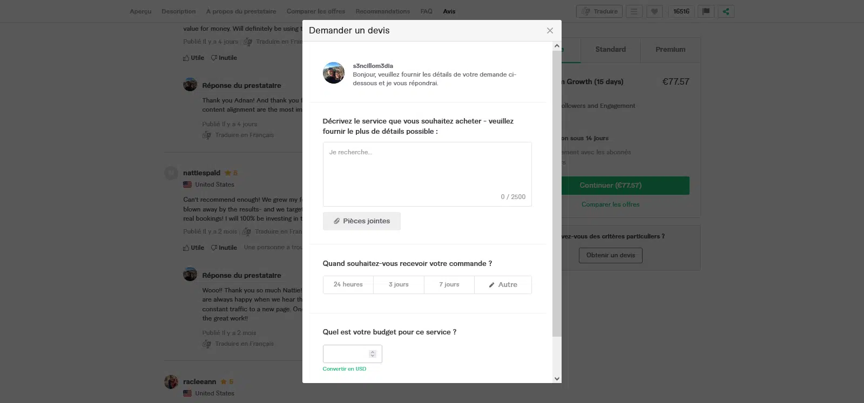864x403 pixels.
Task: Click the flag report icon
Action: (706, 11)
